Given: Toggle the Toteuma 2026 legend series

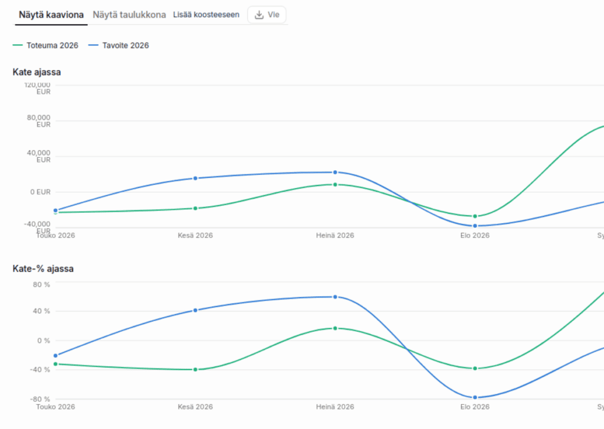Looking at the screenshot, I should click(x=45, y=45).
